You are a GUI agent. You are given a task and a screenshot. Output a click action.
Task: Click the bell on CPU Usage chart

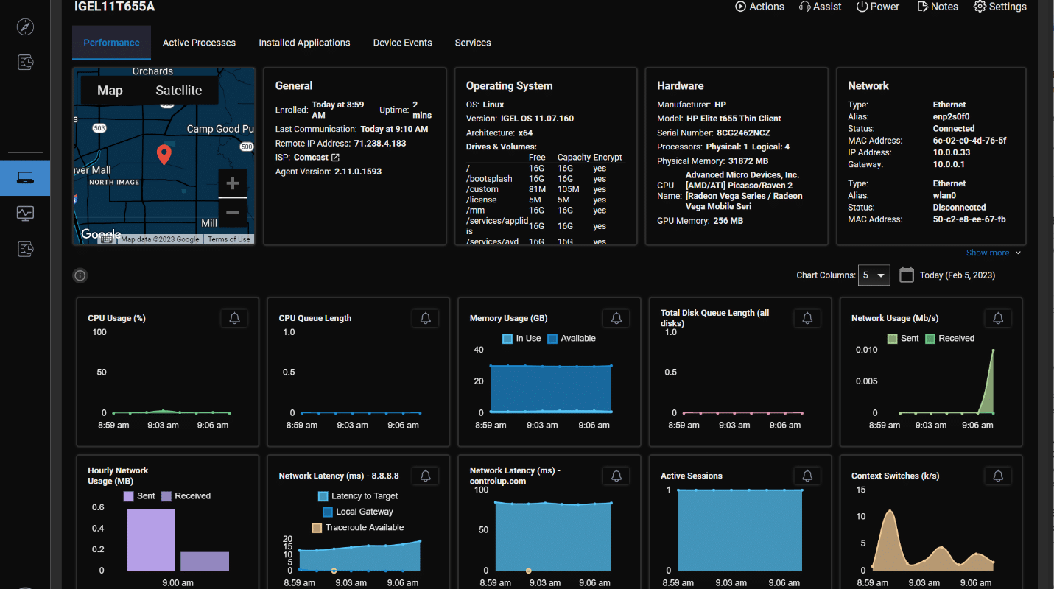[x=234, y=318]
